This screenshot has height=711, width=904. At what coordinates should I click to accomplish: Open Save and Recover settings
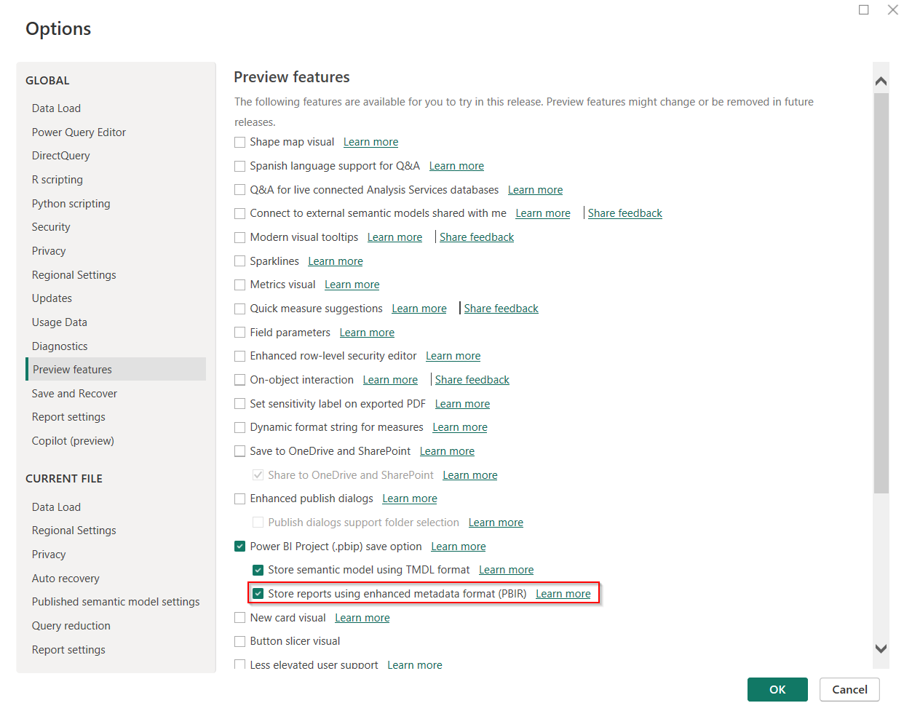(x=74, y=394)
